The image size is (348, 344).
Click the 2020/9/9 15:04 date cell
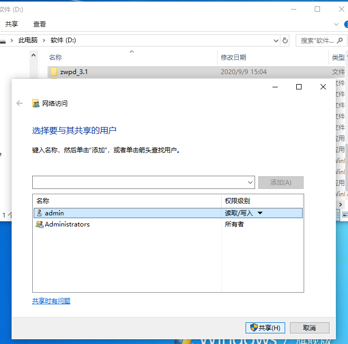point(243,72)
